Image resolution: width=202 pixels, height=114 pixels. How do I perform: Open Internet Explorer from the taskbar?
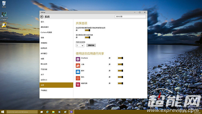coord(47,112)
